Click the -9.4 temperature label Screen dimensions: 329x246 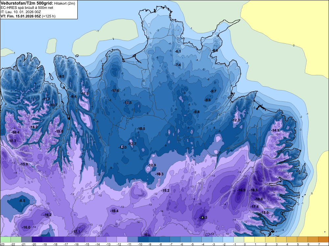73,96
